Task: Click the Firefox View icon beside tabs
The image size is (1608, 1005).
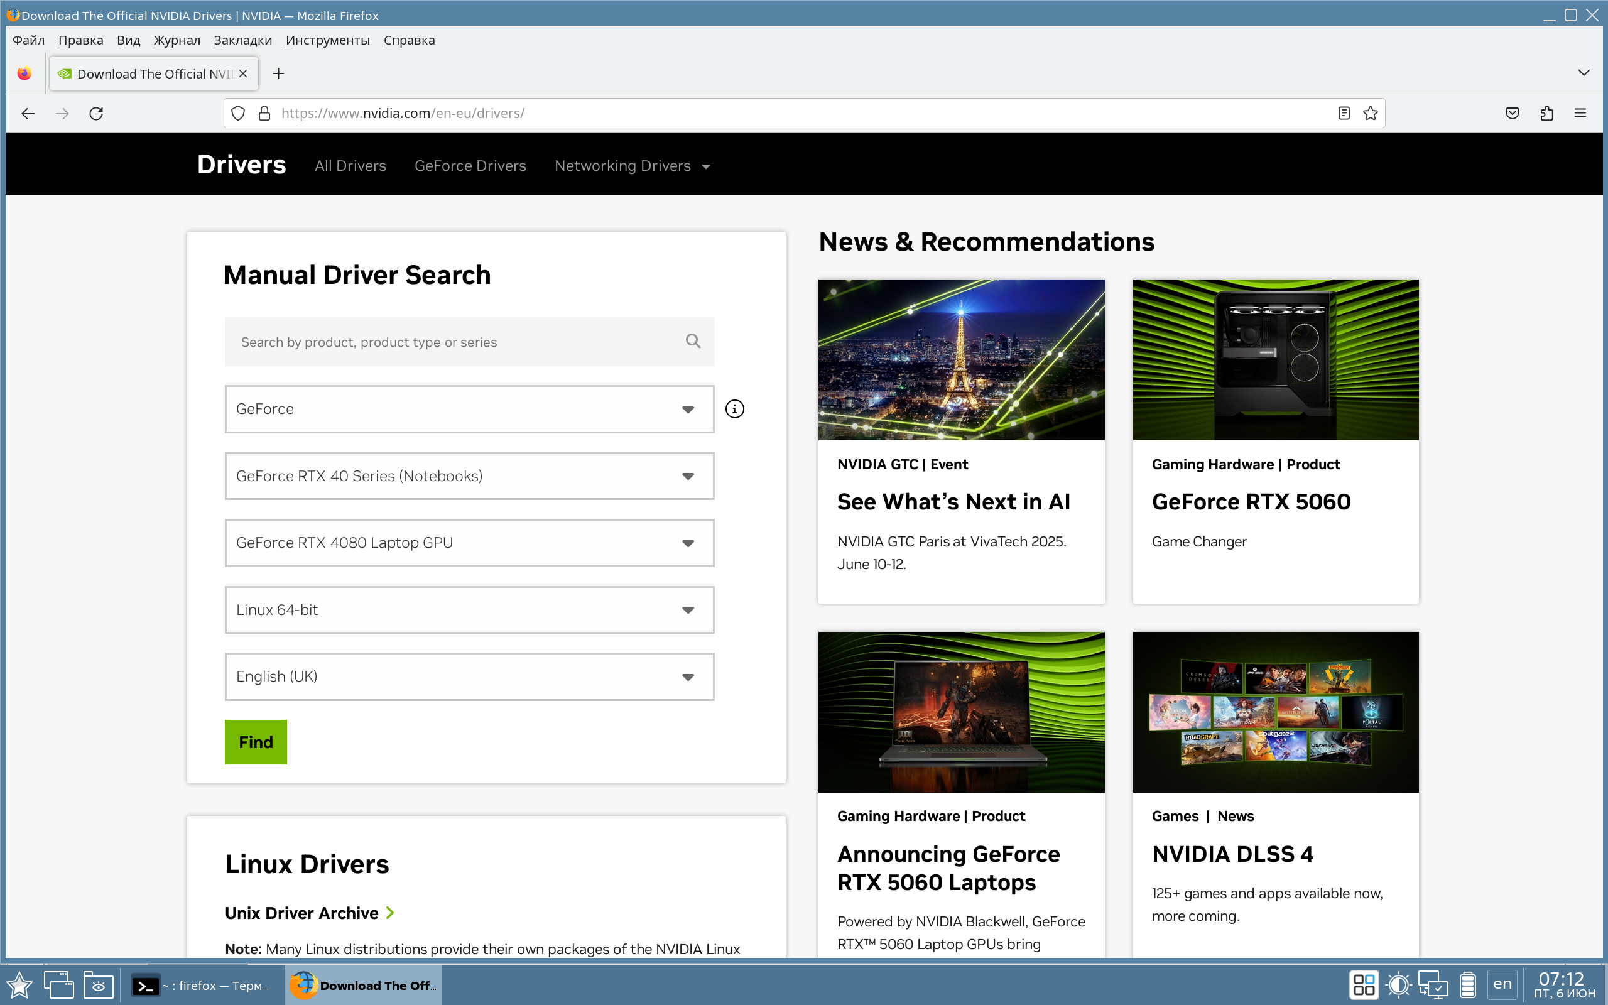Action: coord(24,73)
